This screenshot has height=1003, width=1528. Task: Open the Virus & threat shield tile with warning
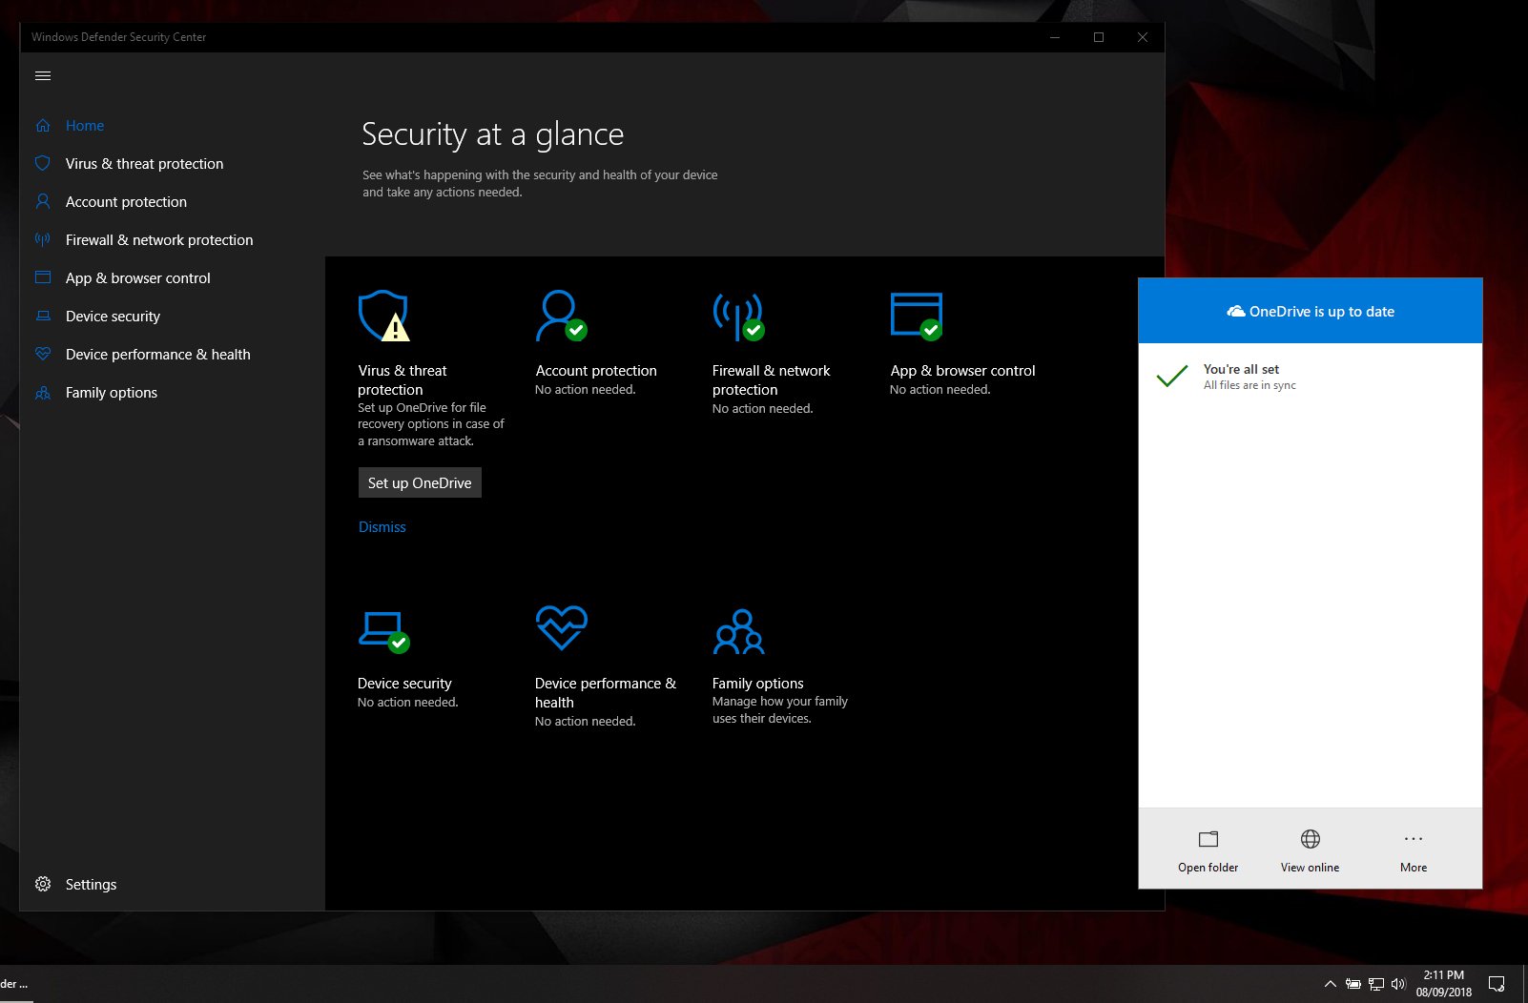tap(383, 316)
